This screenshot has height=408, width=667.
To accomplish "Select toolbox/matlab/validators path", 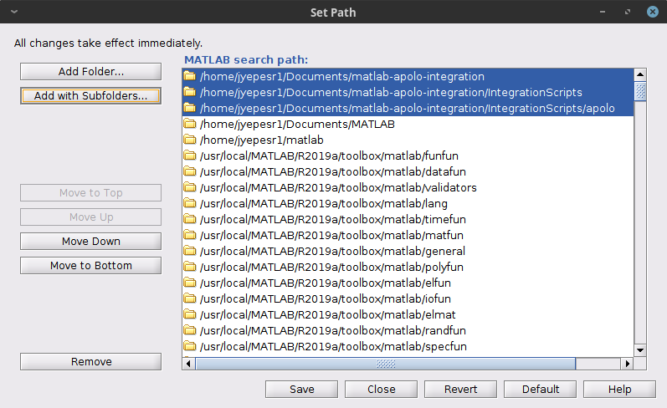I will (408, 187).
